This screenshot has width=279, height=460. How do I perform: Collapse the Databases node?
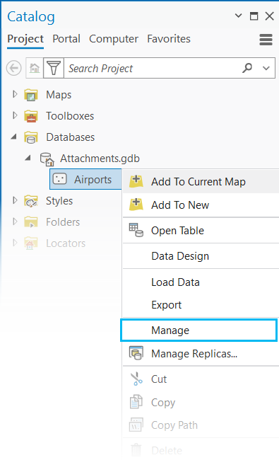pyautogui.click(x=13, y=137)
